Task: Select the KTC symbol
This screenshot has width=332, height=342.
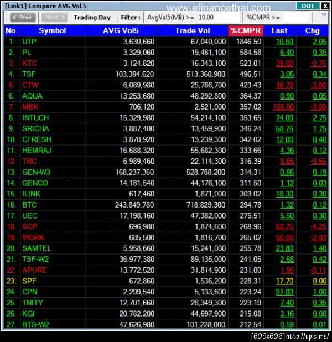Action: tap(29, 63)
